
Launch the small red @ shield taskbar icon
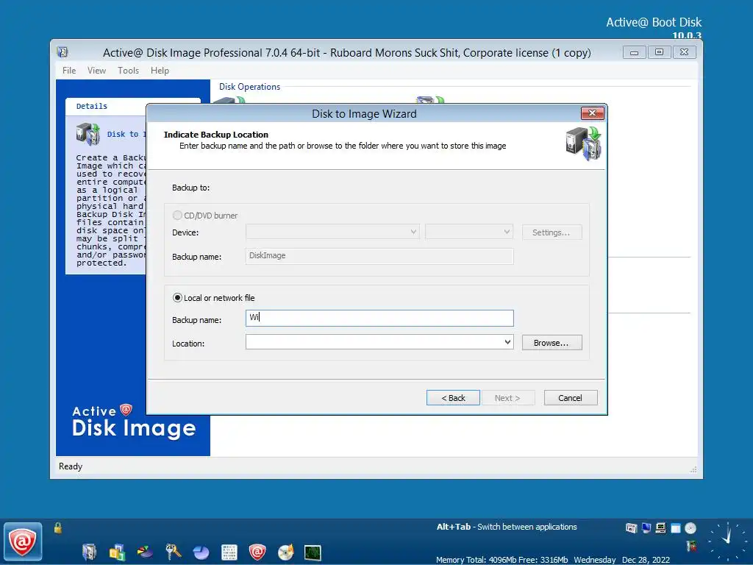257,552
